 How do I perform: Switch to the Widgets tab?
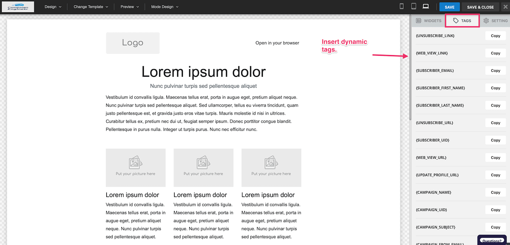[428, 20]
